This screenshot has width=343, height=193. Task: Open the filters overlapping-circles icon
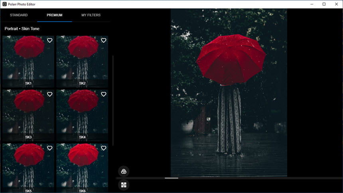coord(124,171)
